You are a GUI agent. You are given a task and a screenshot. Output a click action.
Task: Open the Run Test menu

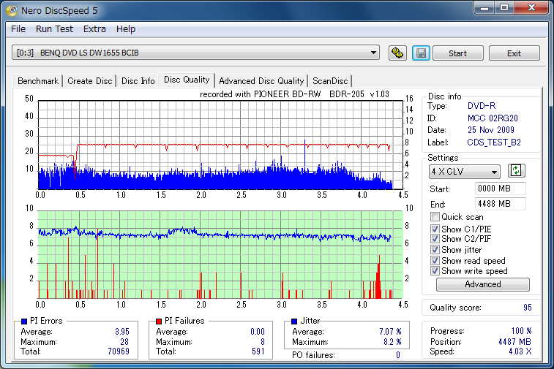pos(54,29)
